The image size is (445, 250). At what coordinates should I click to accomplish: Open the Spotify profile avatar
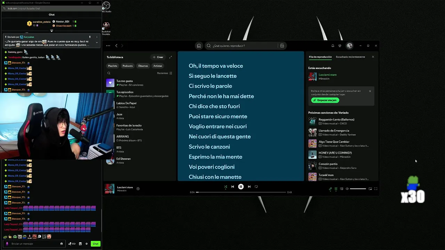pyautogui.click(x=349, y=45)
